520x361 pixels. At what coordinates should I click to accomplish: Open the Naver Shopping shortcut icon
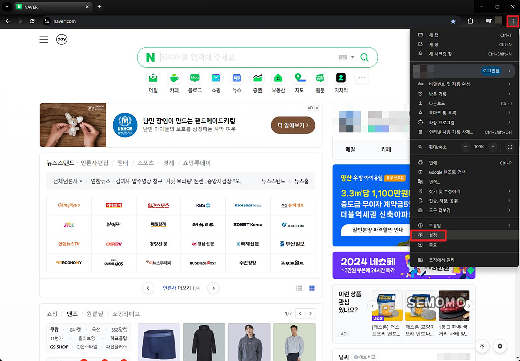pos(216,78)
